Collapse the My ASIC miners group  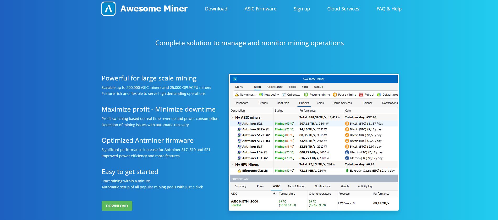(x=233, y=117)
